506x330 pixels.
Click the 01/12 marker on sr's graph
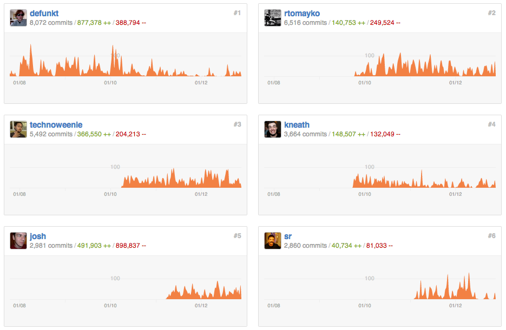pos(455,306)
